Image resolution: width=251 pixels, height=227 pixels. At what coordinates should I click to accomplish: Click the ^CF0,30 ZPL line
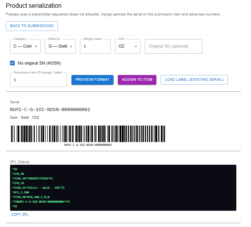pyautogui.click(x=18, y=174)
